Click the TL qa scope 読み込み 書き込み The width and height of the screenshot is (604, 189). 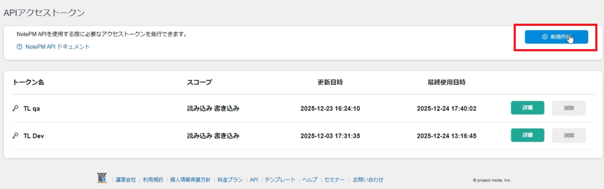click(x=213, y=108)
